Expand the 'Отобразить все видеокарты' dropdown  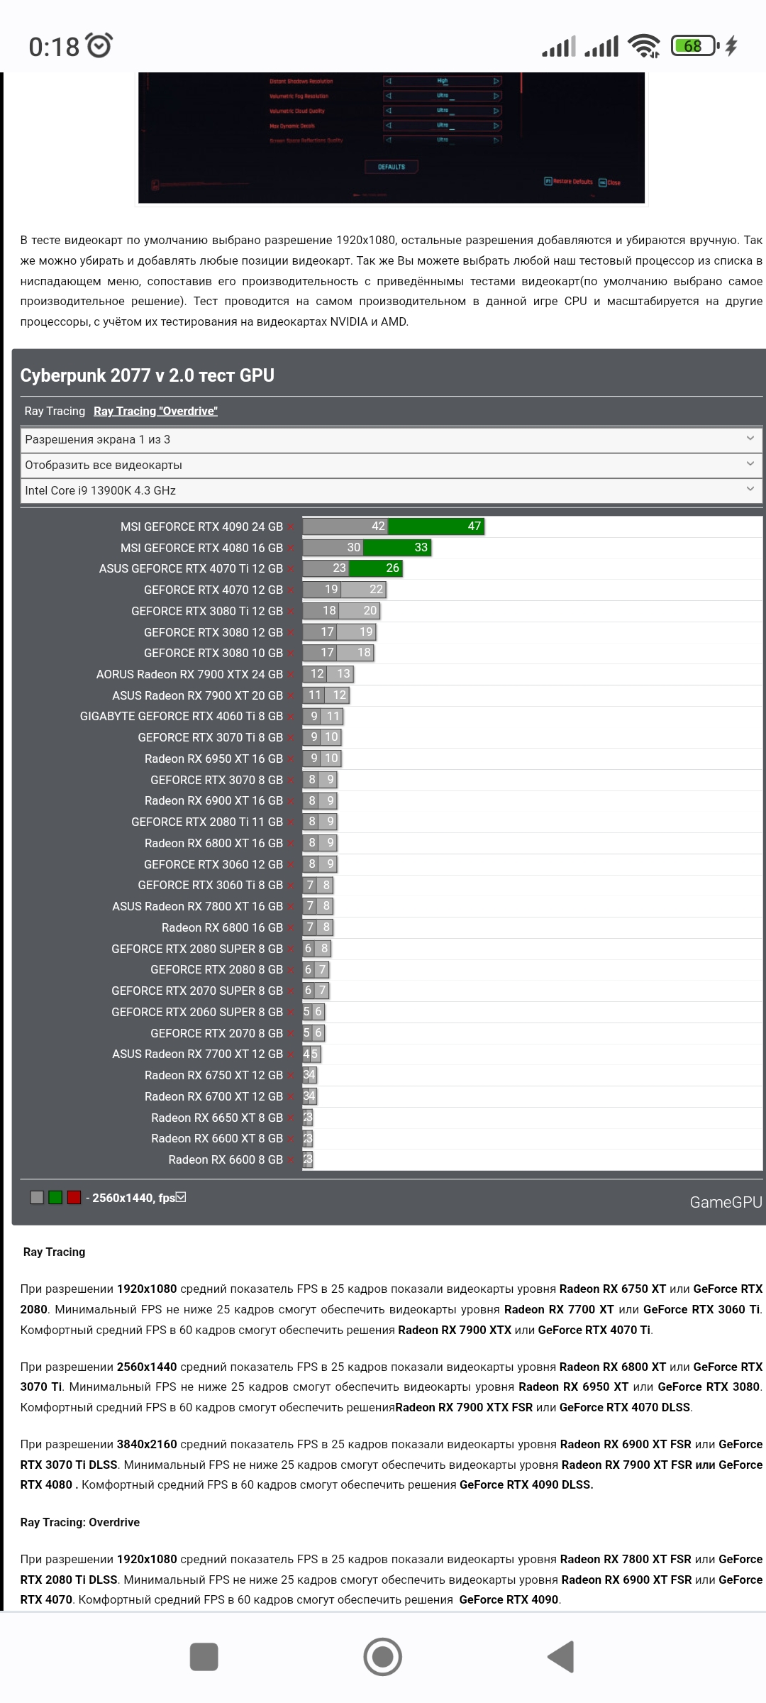(x=392, y=465)
